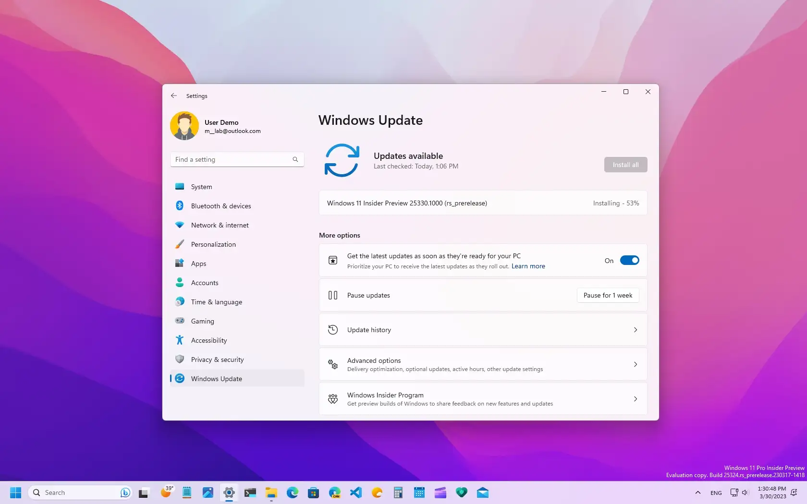The image size is (807, 504).
Task: Select Windows Update in the sidebar
Action: tap(237, 379)
